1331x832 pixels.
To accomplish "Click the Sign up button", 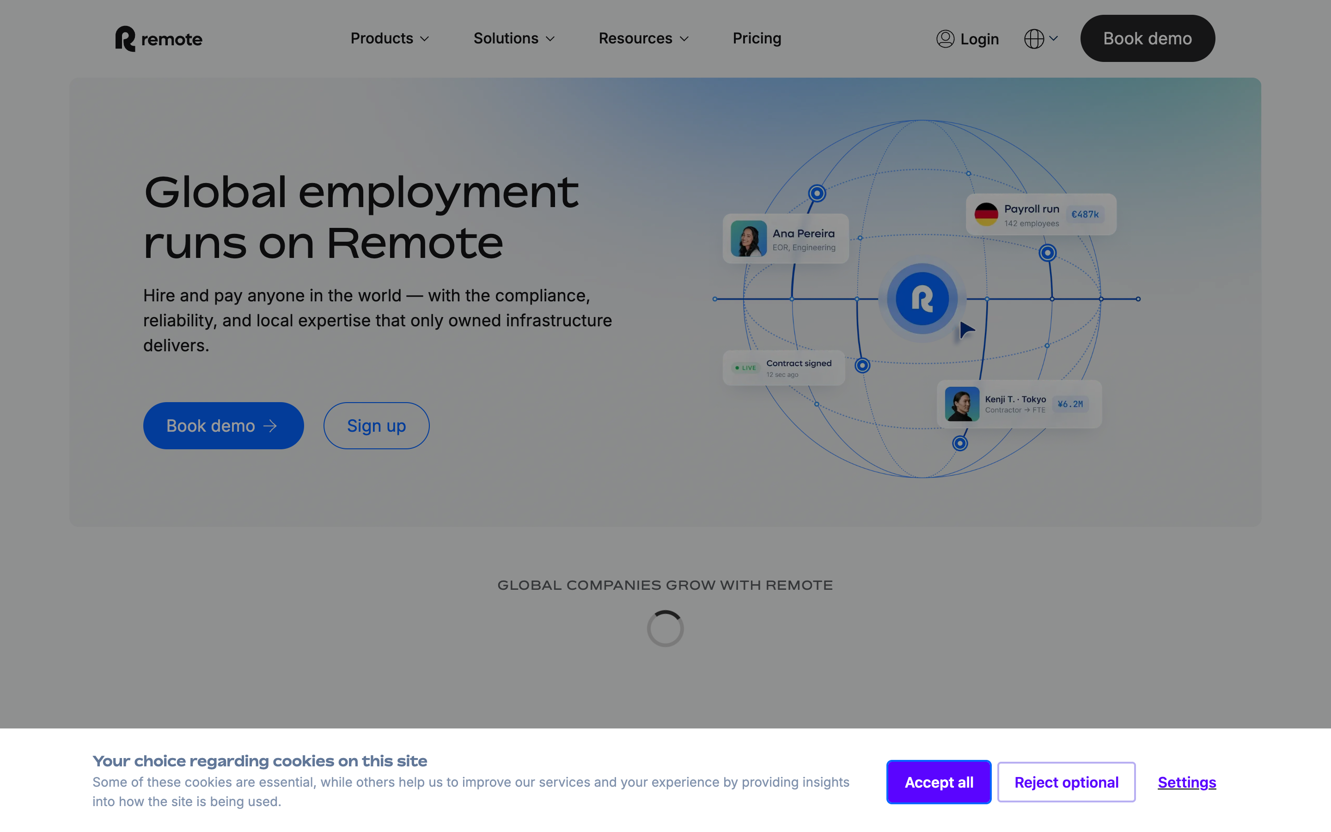I will coord(376,425).
